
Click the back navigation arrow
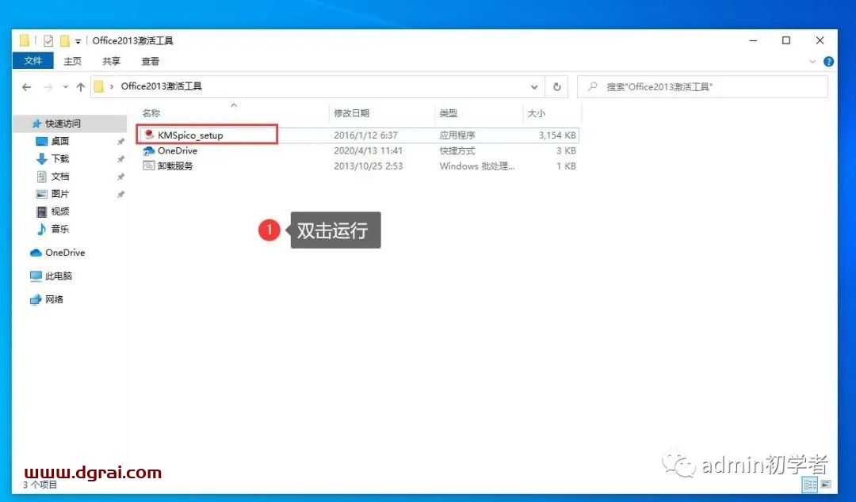coord(26,87)
